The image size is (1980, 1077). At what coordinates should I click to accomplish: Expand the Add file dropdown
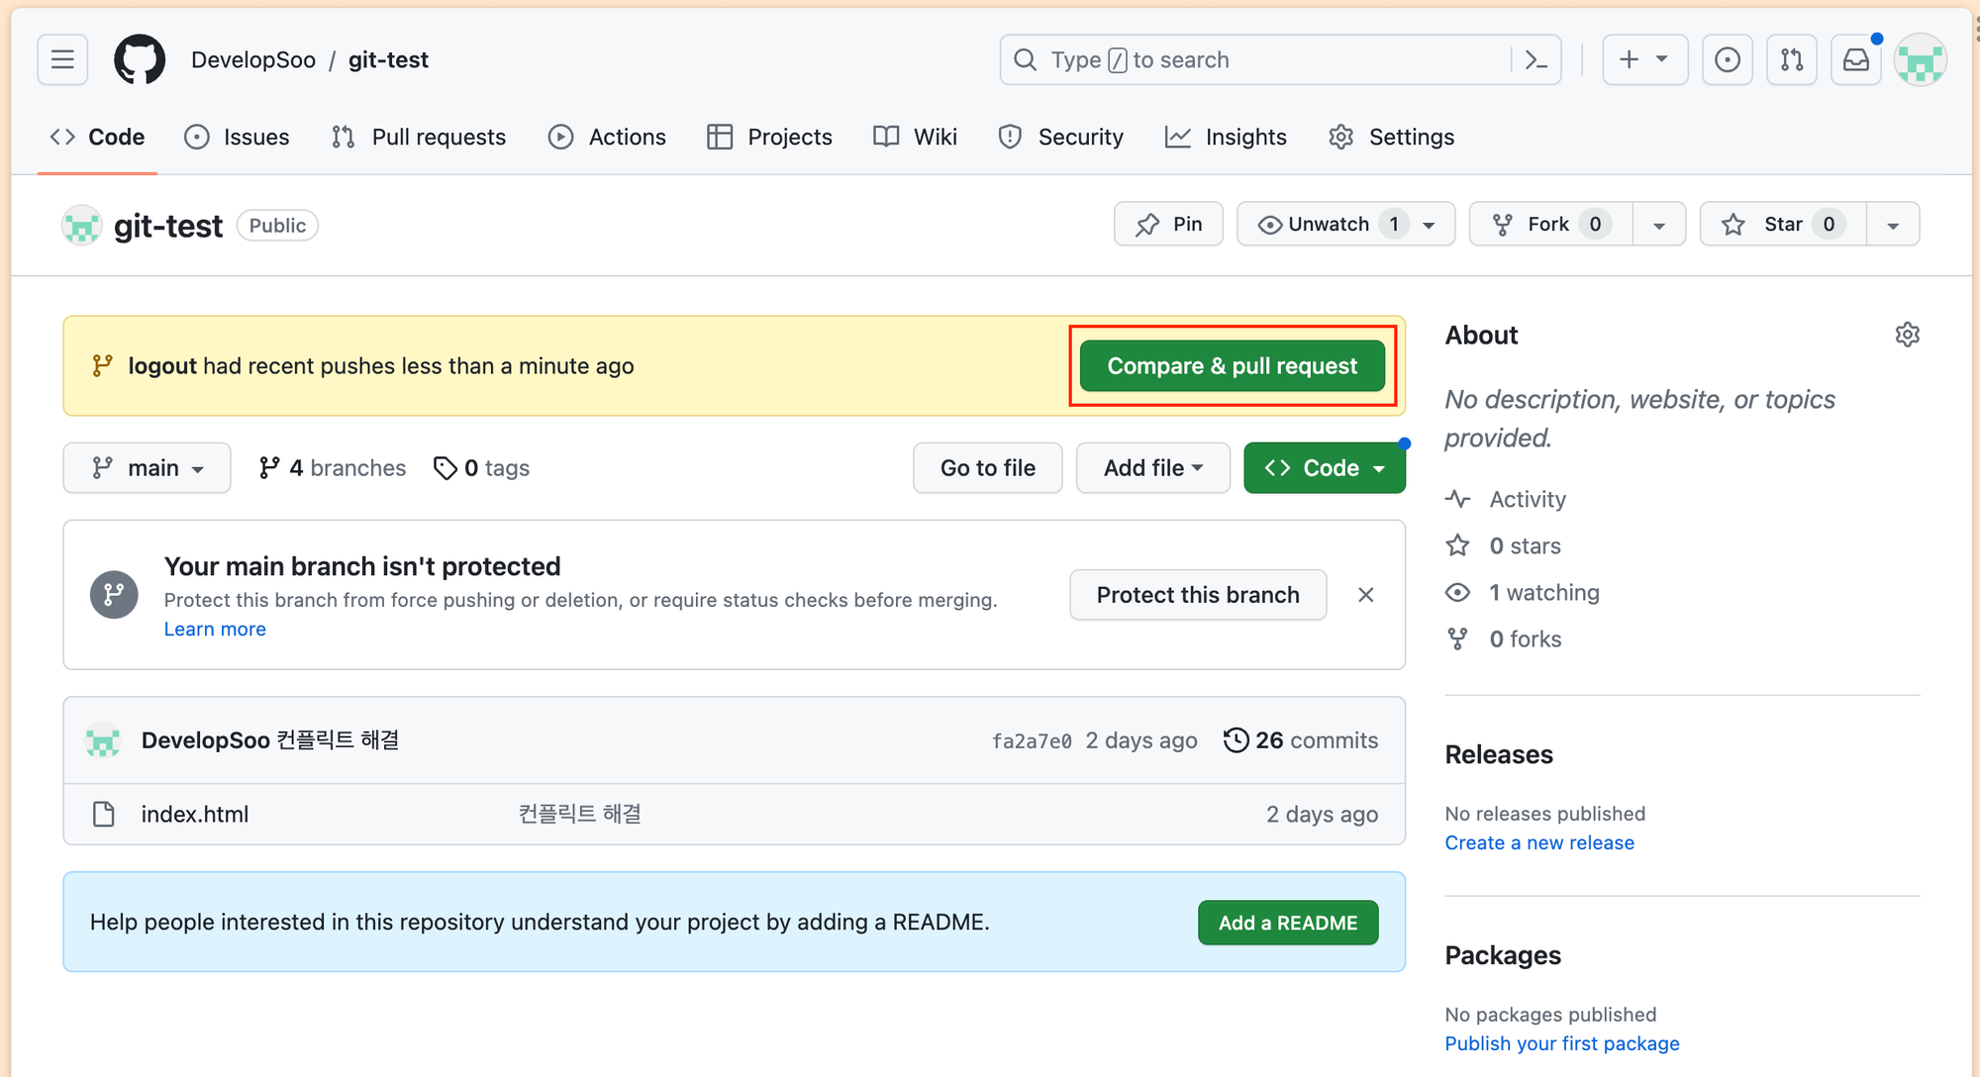pos(1153,468)
